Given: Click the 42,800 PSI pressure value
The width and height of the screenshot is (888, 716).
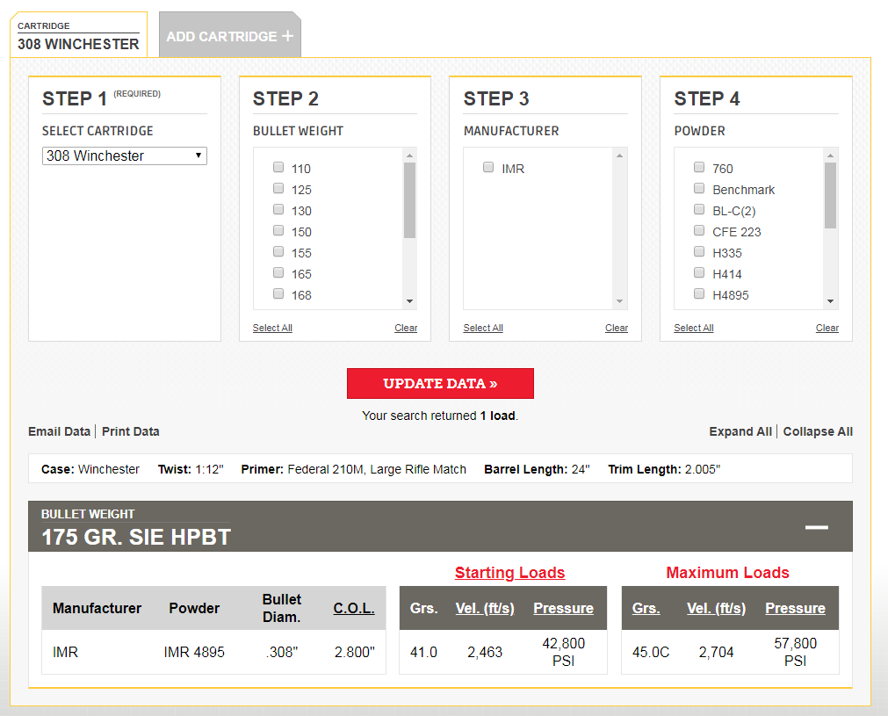Looking at the screenshot, I should point(564,652).
